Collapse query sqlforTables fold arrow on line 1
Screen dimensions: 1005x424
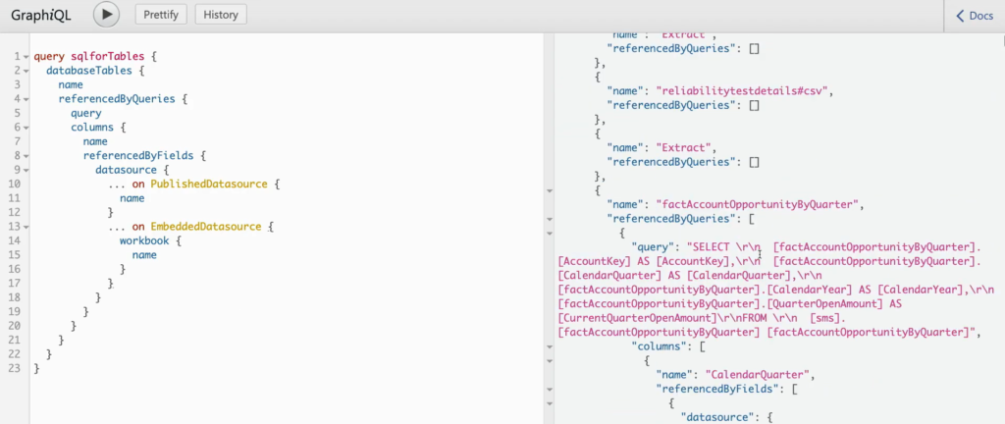coord(26,57)
